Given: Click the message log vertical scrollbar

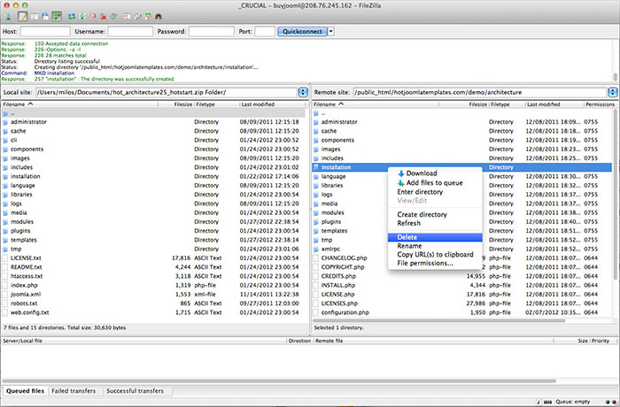Looking at the screenshot, I should tap(615, 76).
